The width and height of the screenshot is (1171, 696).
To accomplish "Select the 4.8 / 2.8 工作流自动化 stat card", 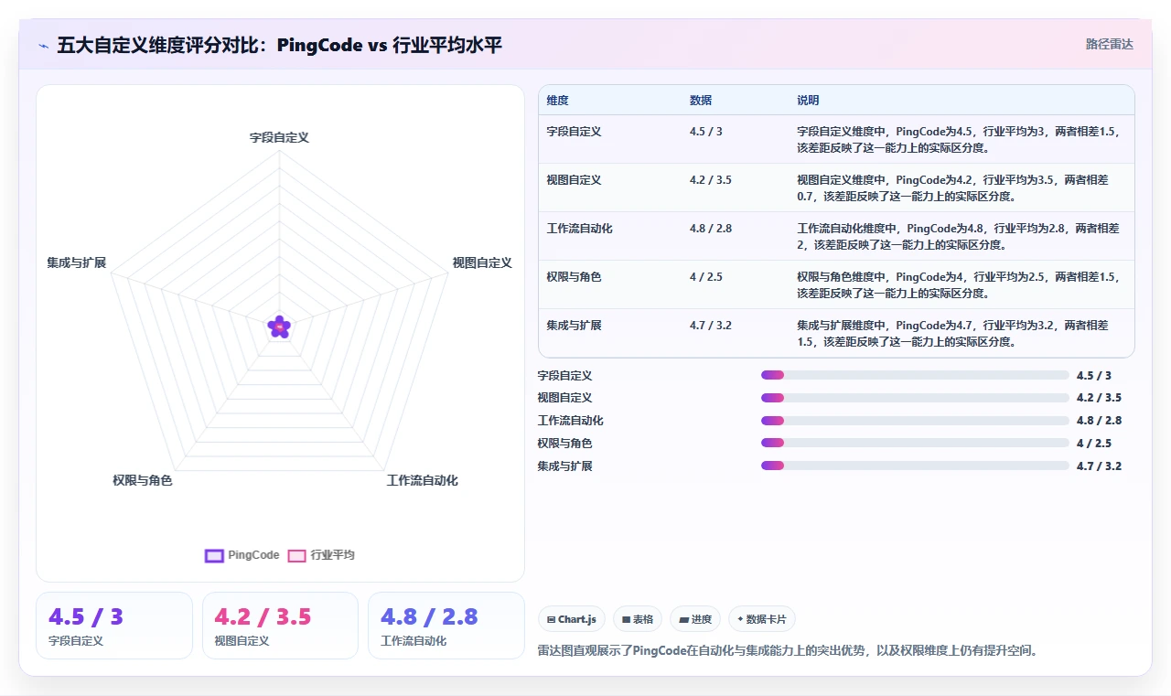I will 446,626.
